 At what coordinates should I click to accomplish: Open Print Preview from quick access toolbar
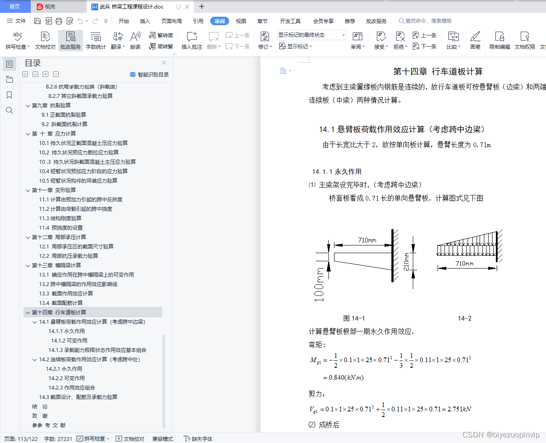click(x=69, y=21)
